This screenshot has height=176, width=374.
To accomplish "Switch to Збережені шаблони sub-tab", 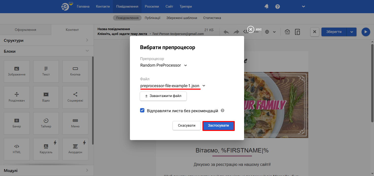I will pos(182,18).
